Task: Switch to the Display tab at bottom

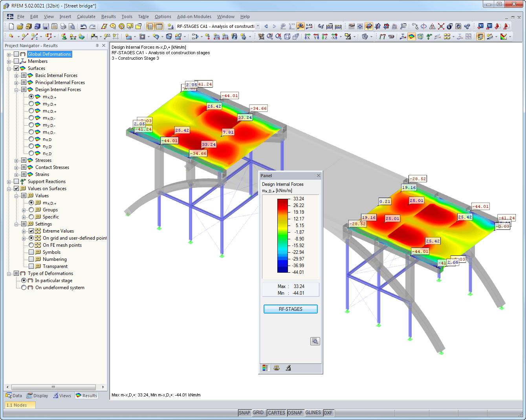Action: click(x=37, y=395)
